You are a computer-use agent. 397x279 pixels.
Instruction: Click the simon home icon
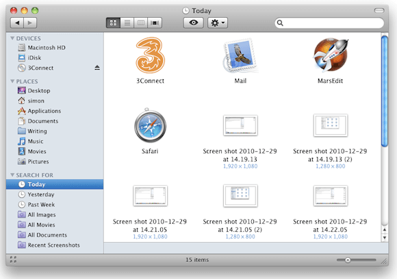22,101
